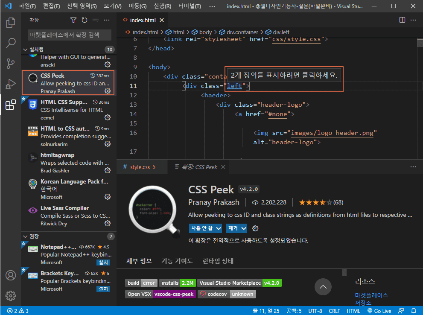Open the Live Sass Compiler manage gear
The width and height of the screenshot is (423, 315).
(x=108, y=223)
